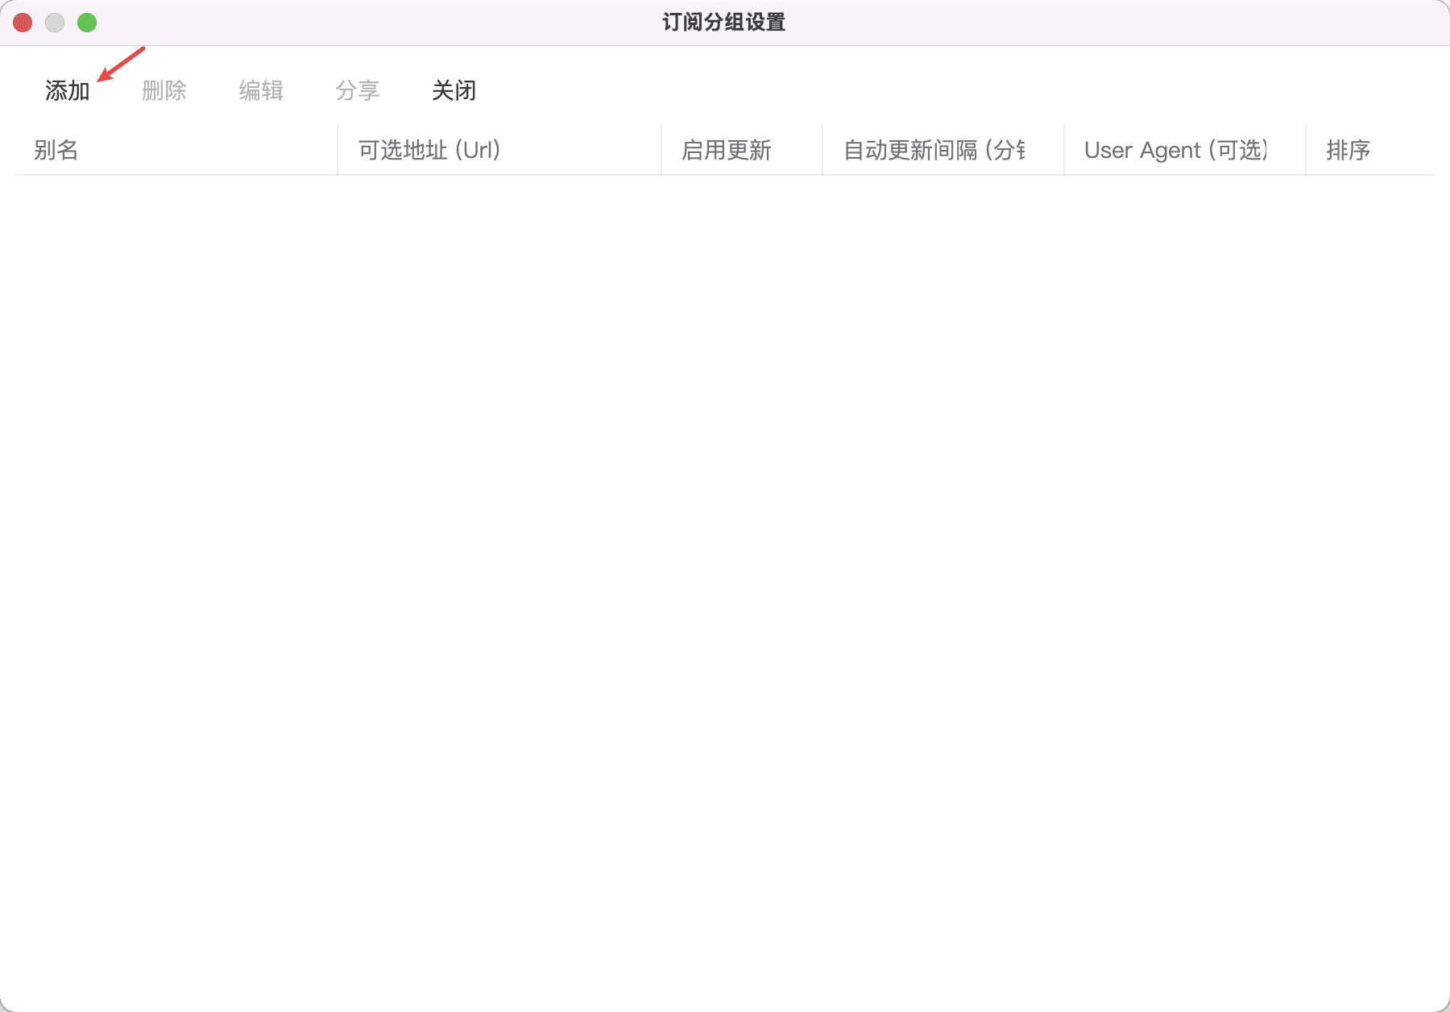
Task: Click the 添加 (Add) toolbar button
Action: (67, 90)
